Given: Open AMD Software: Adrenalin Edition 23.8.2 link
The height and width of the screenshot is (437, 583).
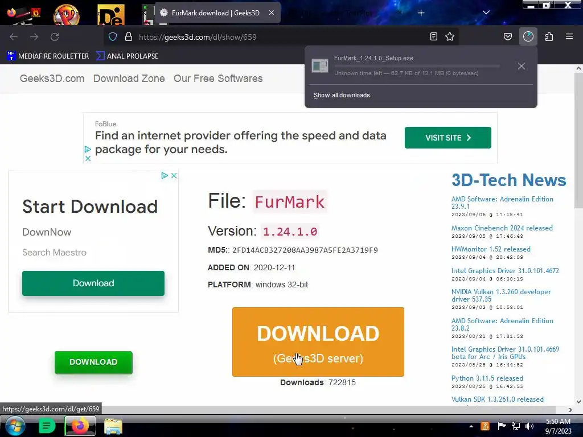Looking at the screenshot, I should (502, 324).
